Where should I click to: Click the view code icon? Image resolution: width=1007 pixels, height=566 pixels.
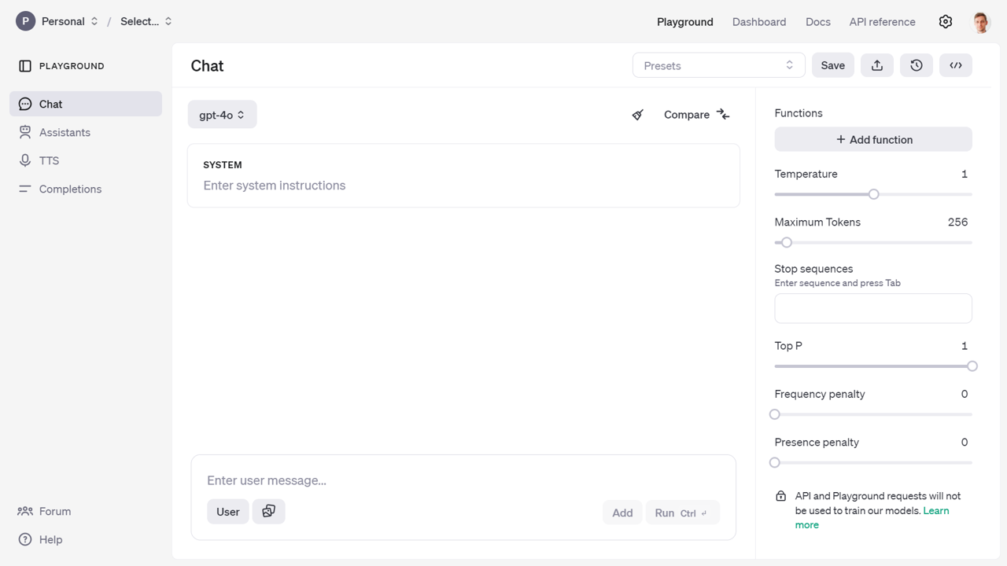click(x=956, y=65)
